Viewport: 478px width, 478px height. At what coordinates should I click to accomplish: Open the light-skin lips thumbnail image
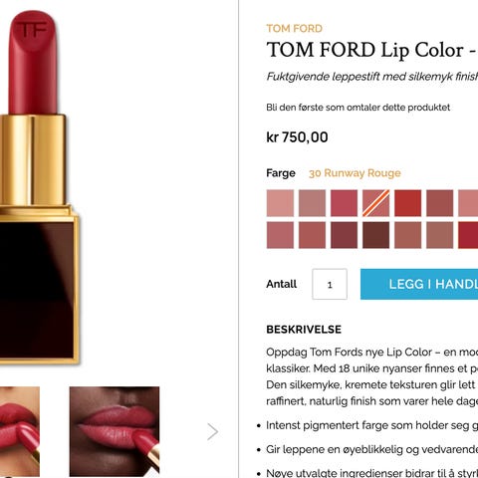(20, 431)
